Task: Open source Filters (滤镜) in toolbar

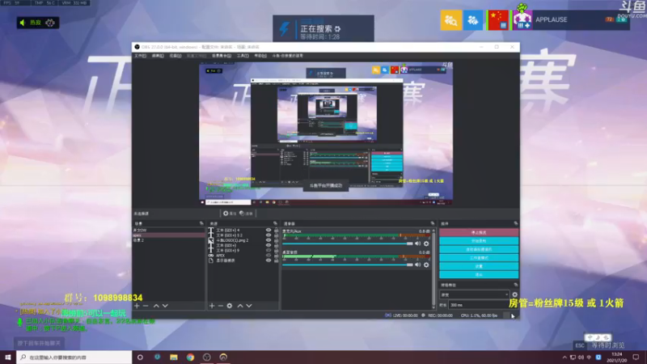Action: [246, 214]
